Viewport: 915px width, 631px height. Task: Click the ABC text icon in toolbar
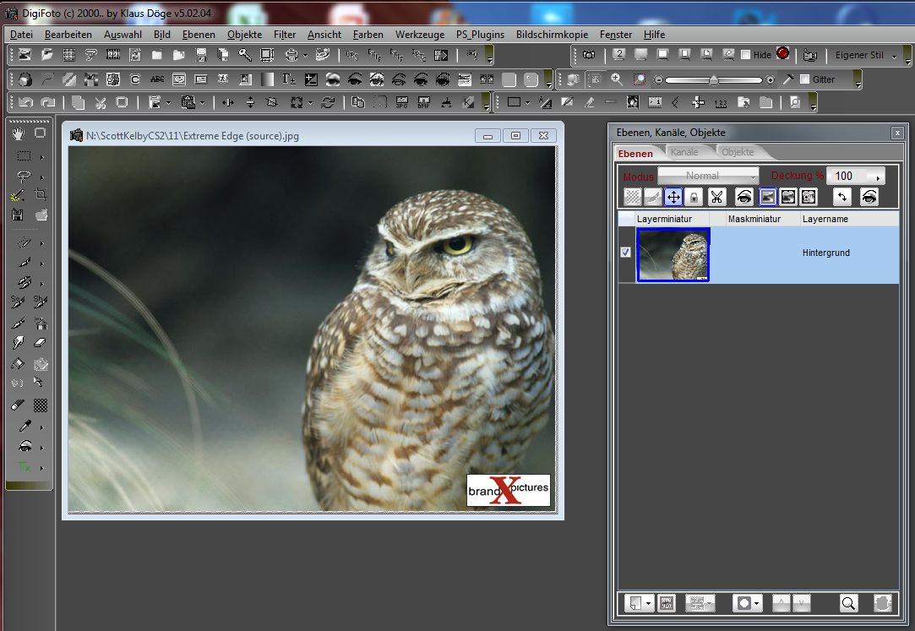point(157,79)
